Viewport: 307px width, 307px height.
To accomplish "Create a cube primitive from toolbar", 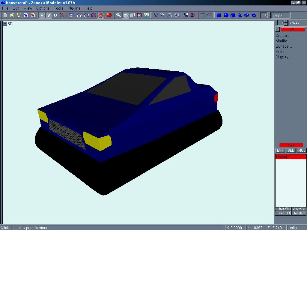I will click(x=219, y=15).
